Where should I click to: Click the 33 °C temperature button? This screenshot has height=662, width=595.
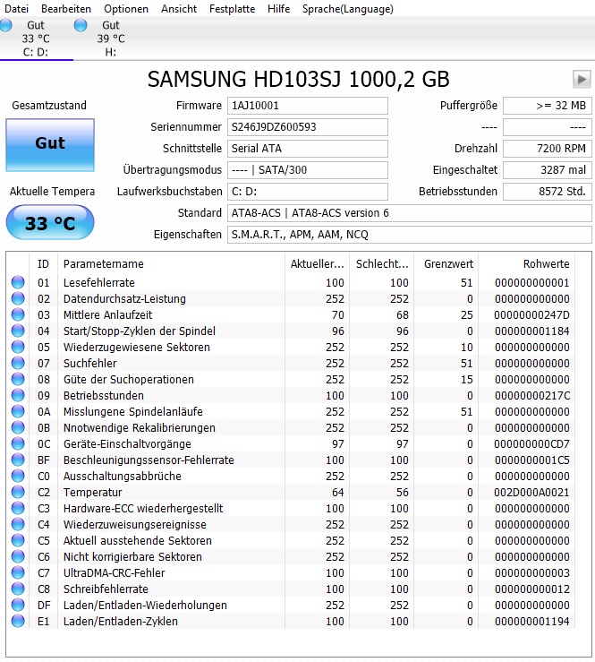pos(50,223)
